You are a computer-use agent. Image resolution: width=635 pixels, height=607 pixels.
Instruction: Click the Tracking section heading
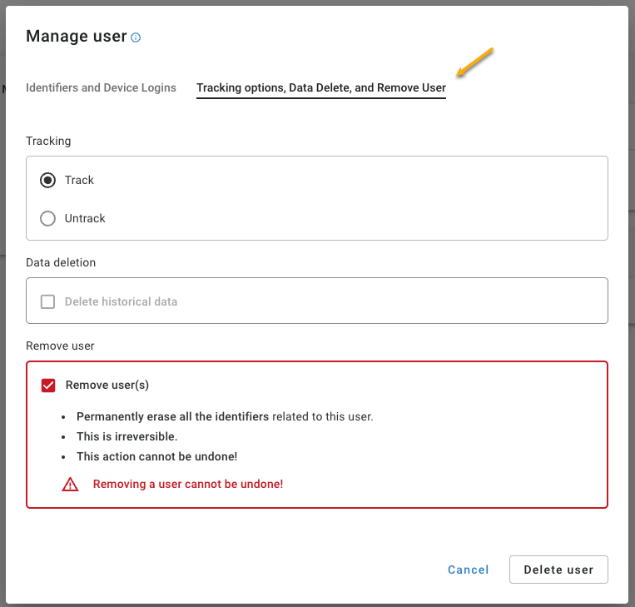click(48, 141)
